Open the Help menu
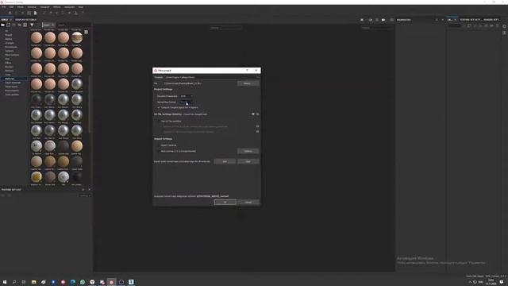The width and height of the screenshot is (508, 286). [x=81, y=7]
